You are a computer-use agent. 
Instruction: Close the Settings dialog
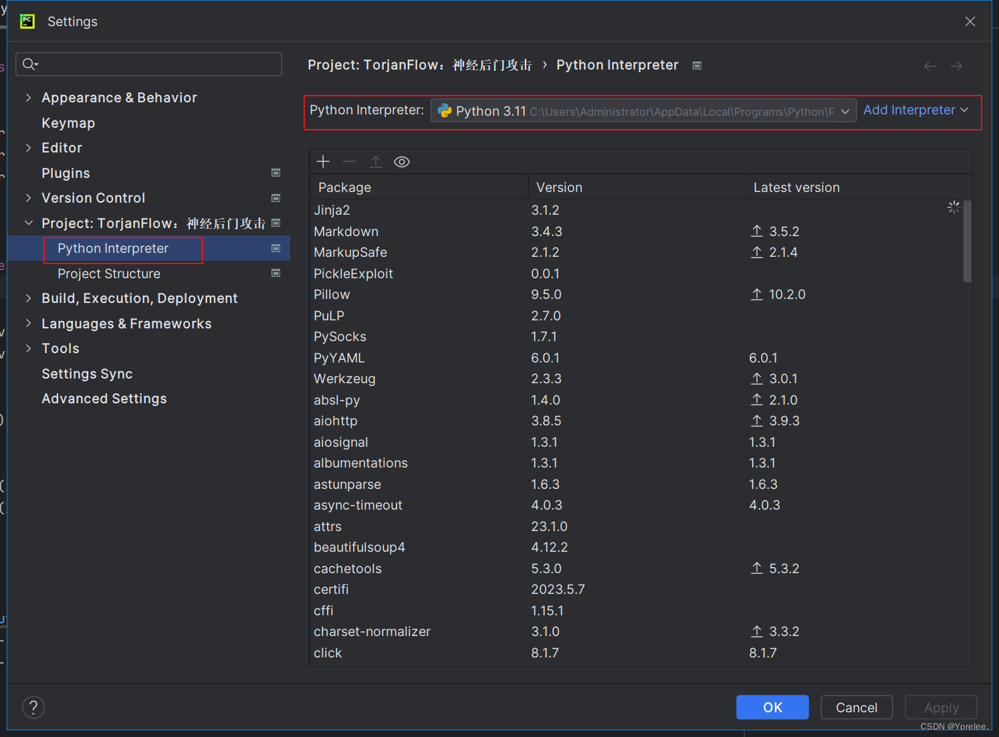point(970,21)
